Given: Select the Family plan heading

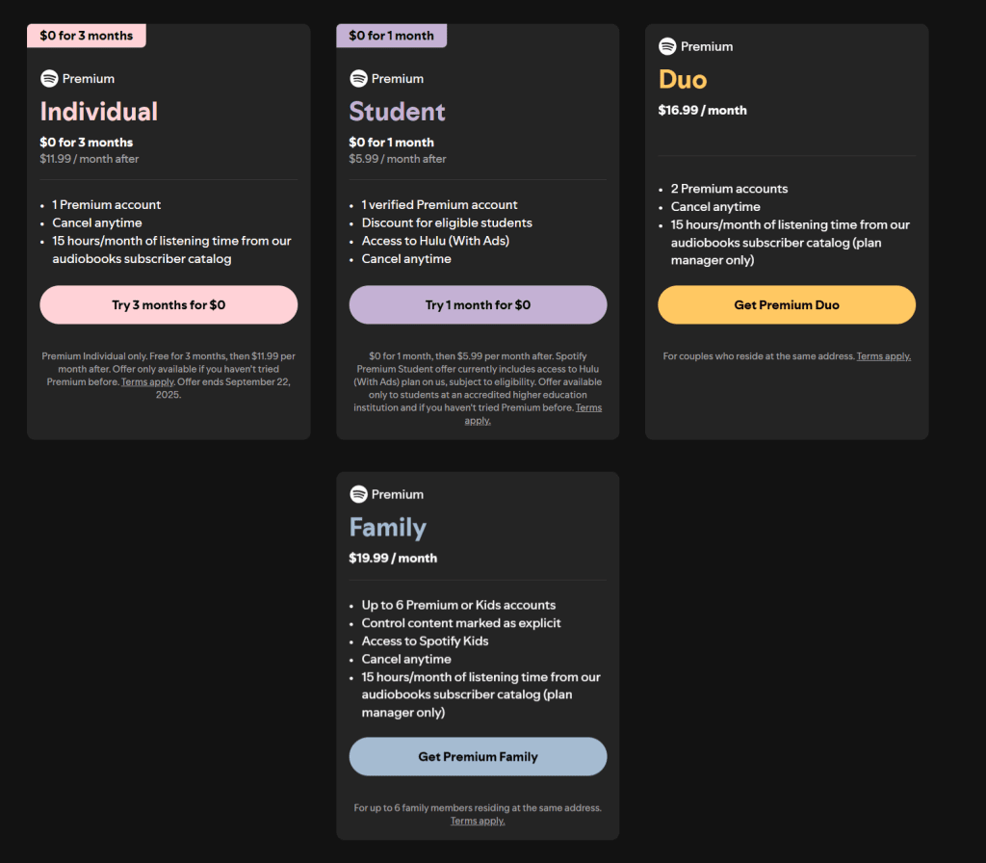Looking at the screenshot, I should point(387,528).
